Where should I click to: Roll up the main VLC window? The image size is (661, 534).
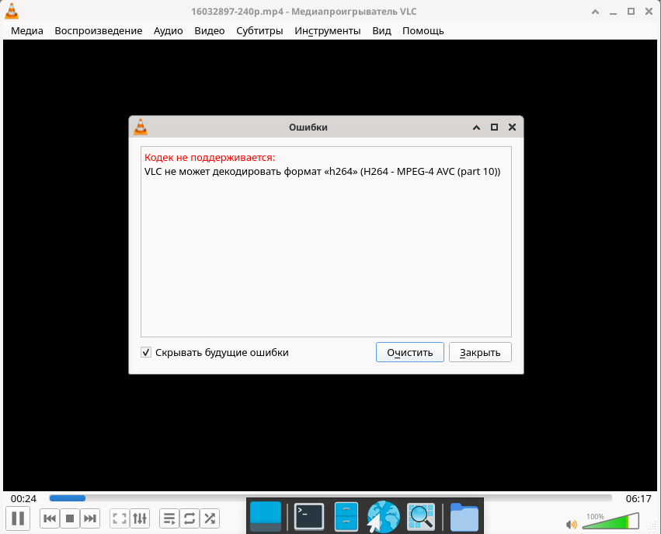[595, 12]
